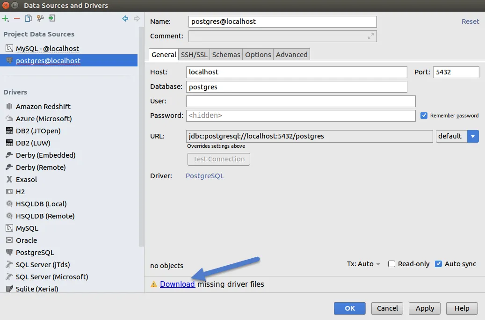Click the Derby (Embedded) hat icon
This screenshot has width=485, height=320.
click(10, 155)
